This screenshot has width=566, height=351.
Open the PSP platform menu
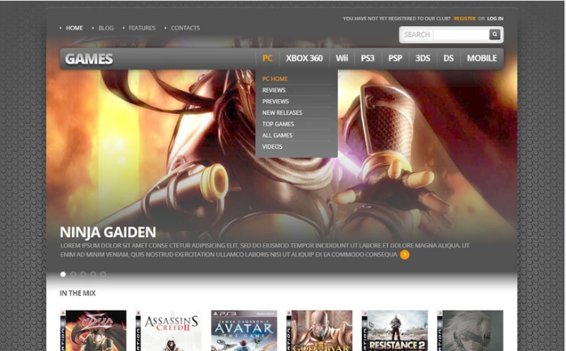tap(395, 58)
